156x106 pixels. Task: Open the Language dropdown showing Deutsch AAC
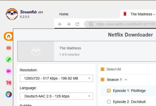pyautogui.click(x=56, y=96)
